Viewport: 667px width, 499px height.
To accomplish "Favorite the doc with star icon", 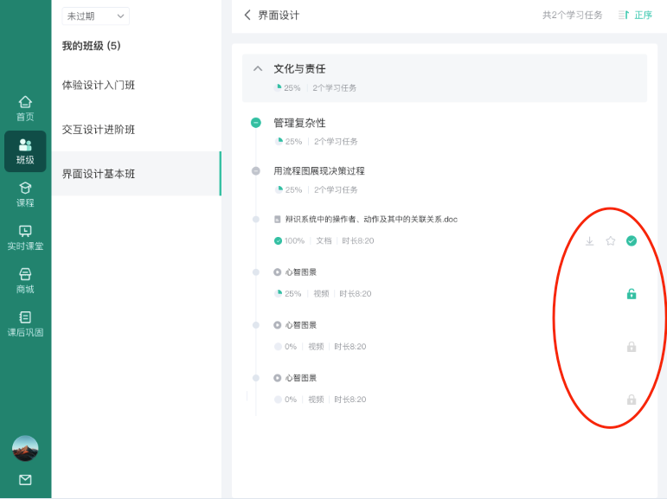I will click(611, 241).
